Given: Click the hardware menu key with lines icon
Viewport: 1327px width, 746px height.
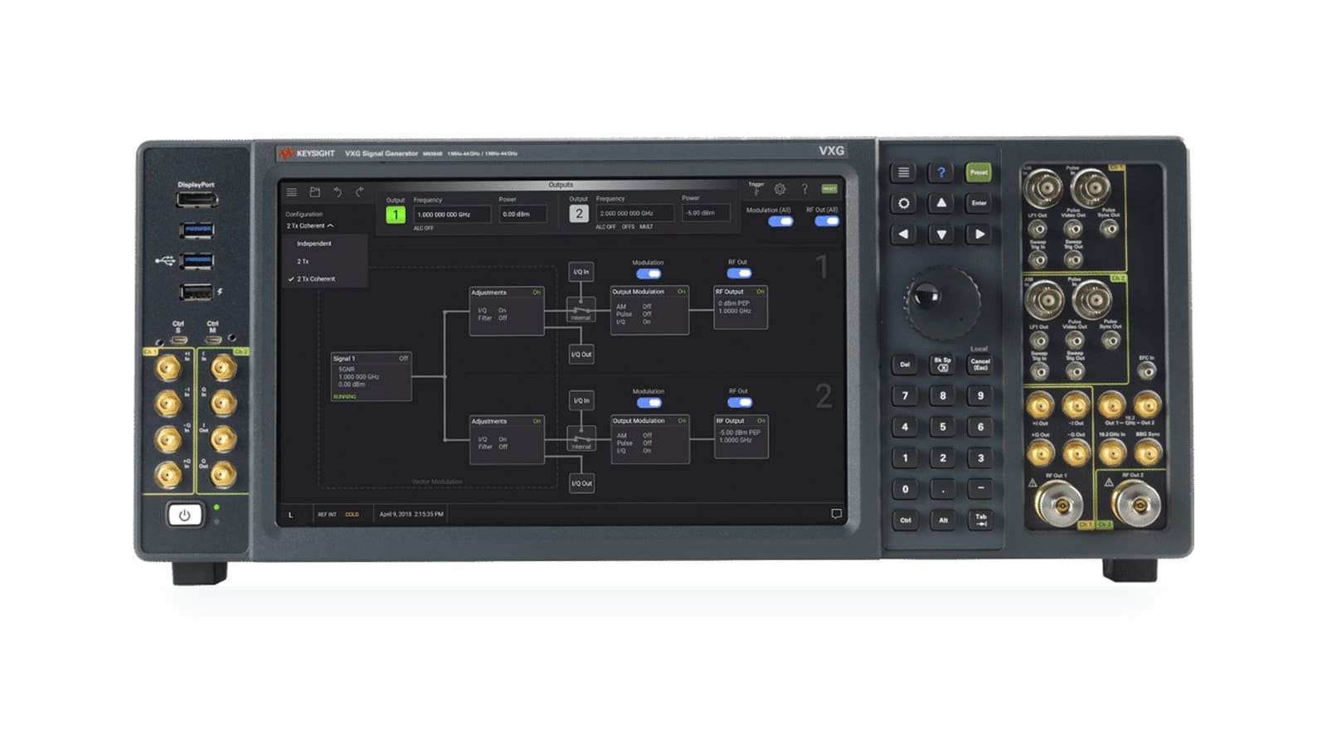Looking at the screenshot, I should 903,172.
